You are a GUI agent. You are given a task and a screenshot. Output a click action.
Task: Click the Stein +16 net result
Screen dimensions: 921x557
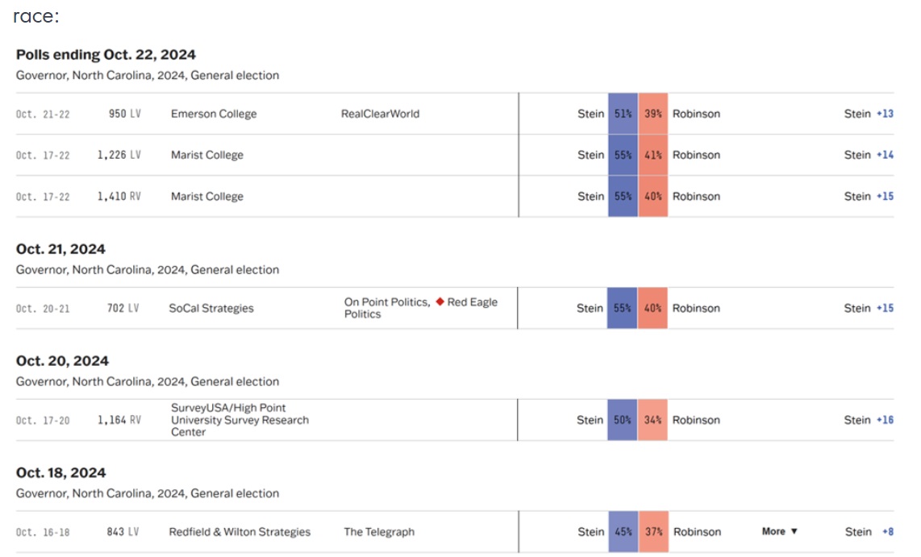point(869,420)
